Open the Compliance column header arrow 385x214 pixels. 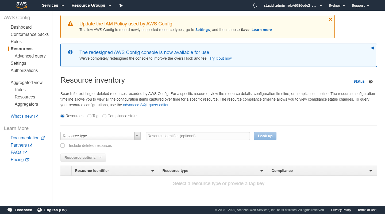click(x=371, y=171)
